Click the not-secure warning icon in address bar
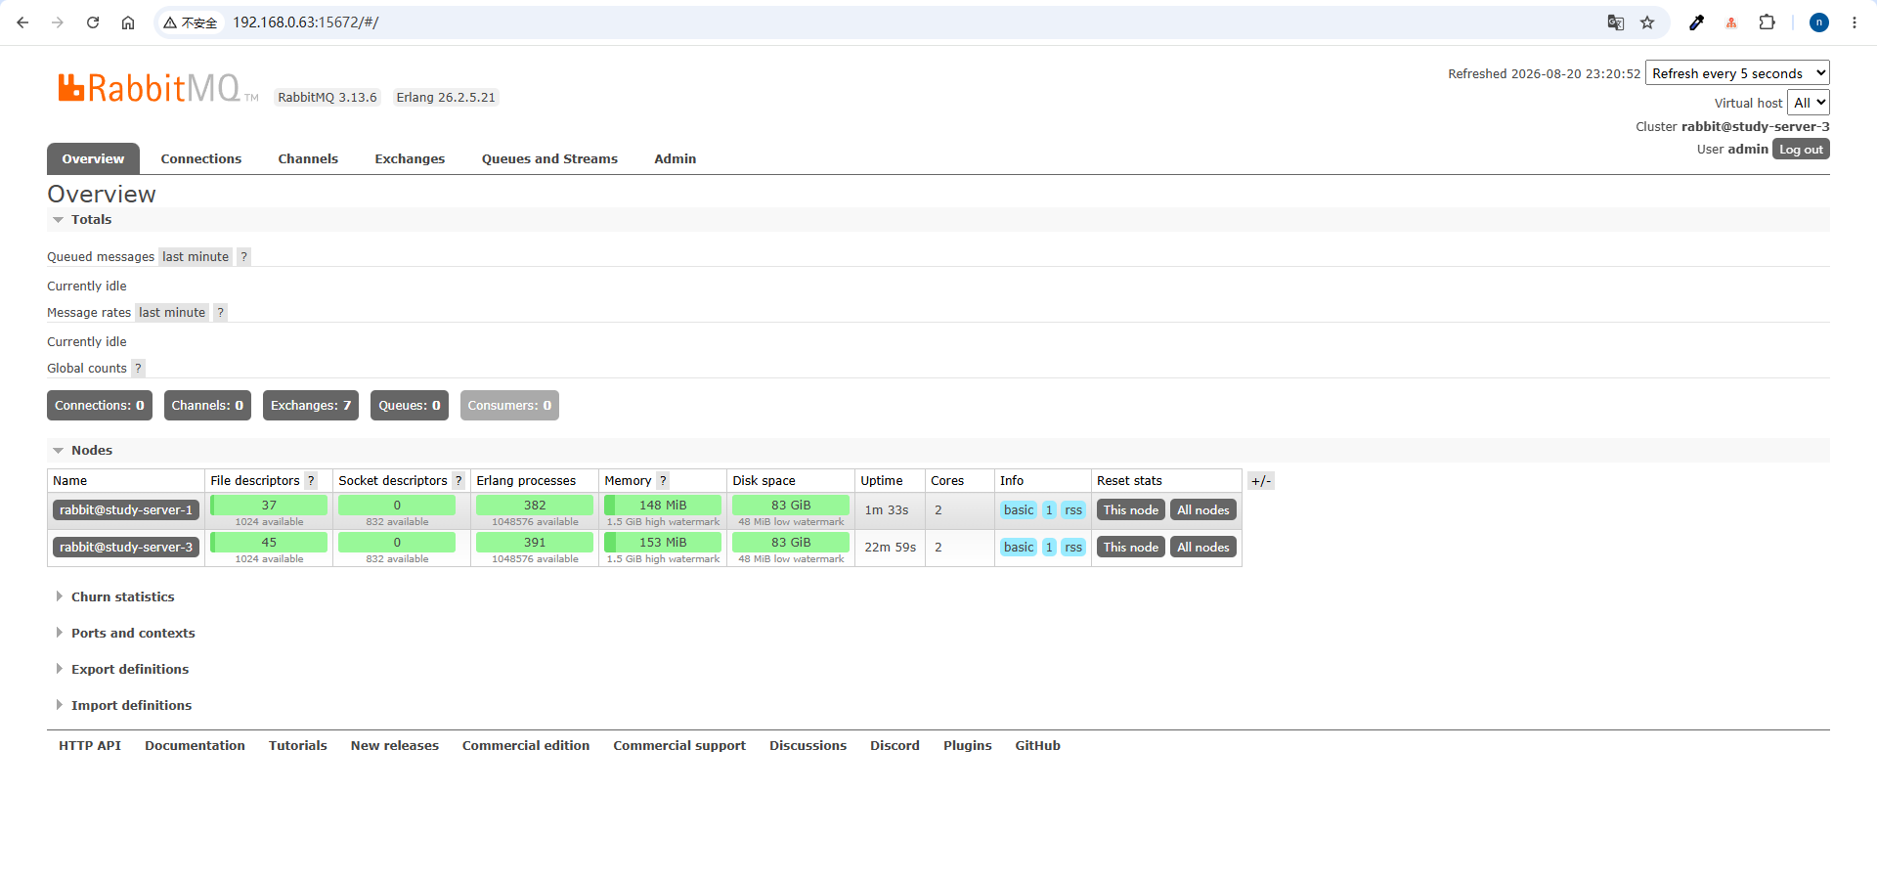The width and height of the screenshot is (1877, 882). [x=190, y=22]
